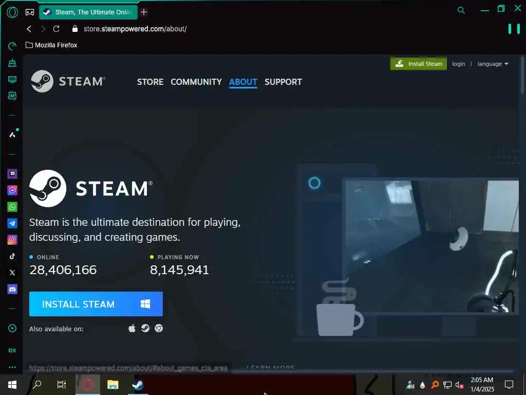Select the ABOUT menu item
This screenshot has height=395, width=526.
[243, 82]
